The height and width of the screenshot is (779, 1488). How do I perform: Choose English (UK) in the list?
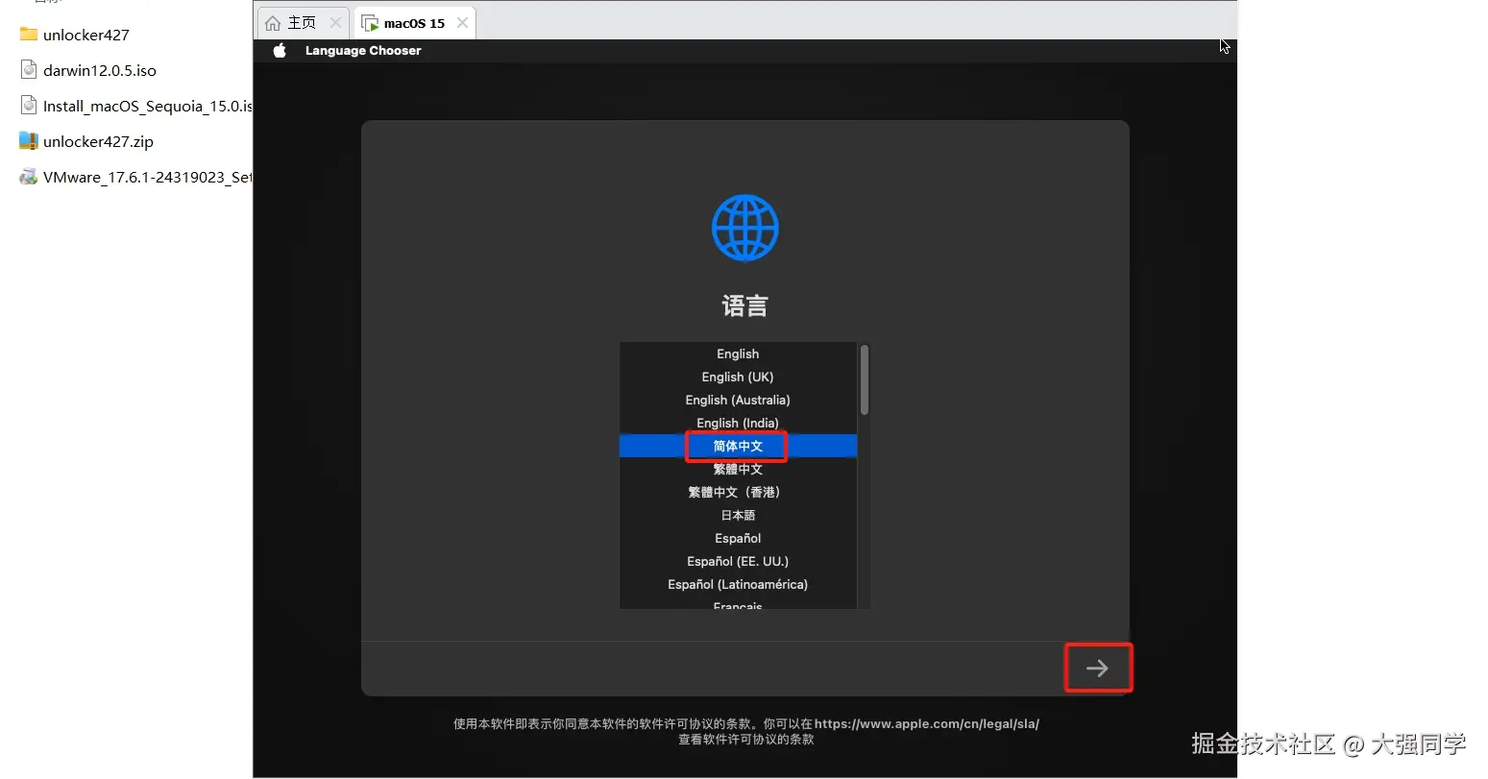tap(738, 377)
